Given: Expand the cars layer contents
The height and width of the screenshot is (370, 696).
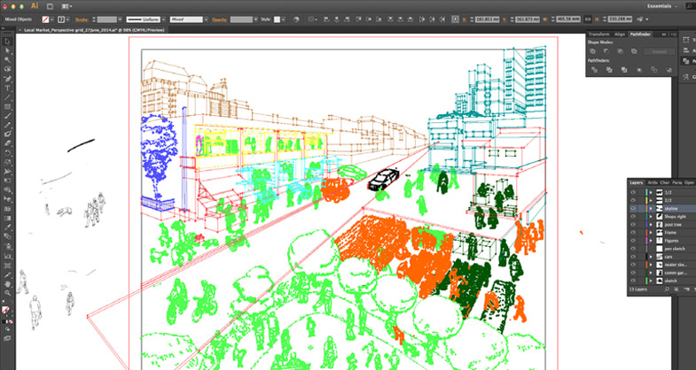Looking at the screenshot, I should click(x=651, y=257).
